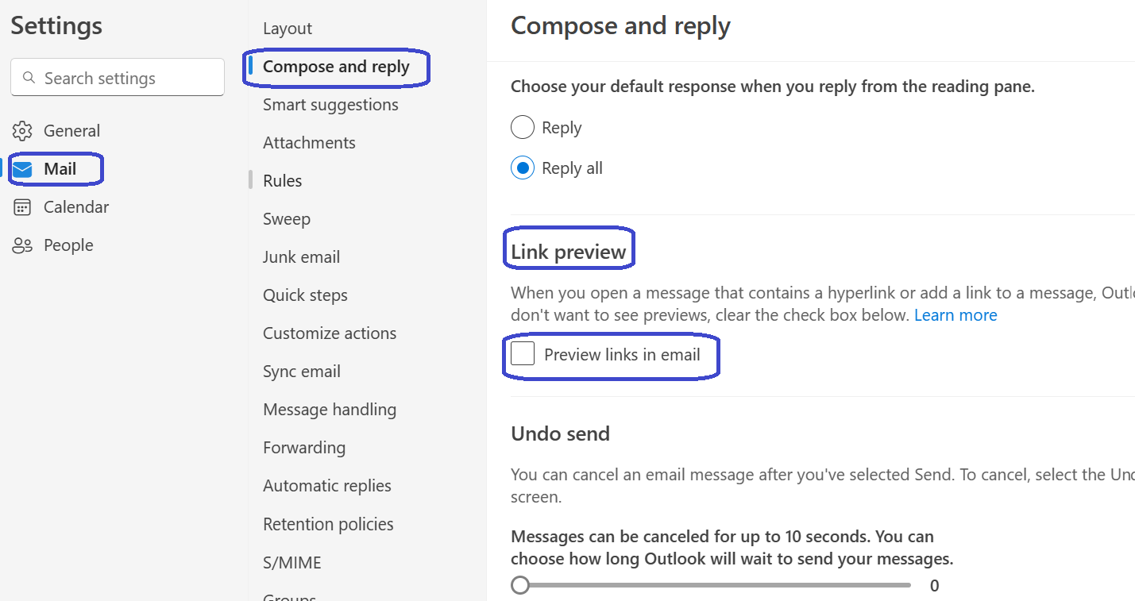The image size is (1135, 601).
Task: Click the magnifier icon in Search settings
Action: [x=29, y=77]
